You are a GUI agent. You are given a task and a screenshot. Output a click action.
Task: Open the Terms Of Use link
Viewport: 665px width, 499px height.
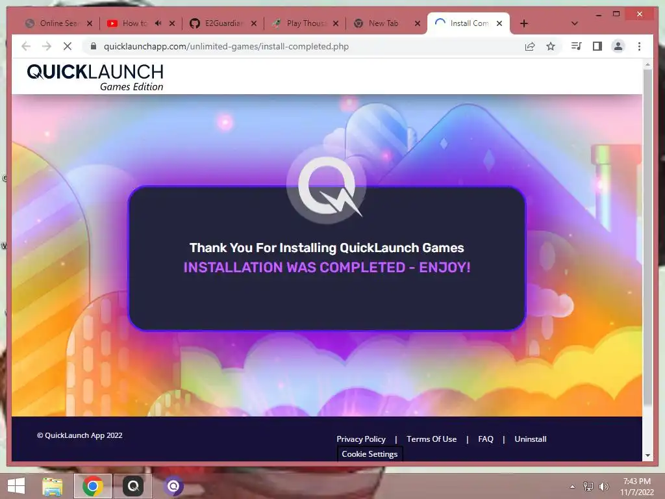[x=431, y=439]
